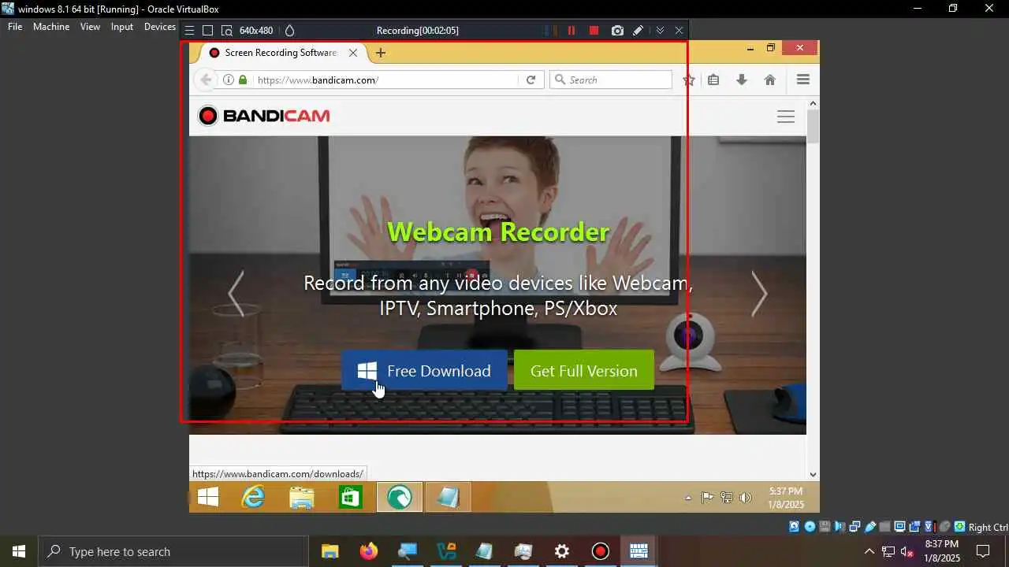Stop recording with the red square button
The width and height of the screenshot is (1009, 567).
594,31
